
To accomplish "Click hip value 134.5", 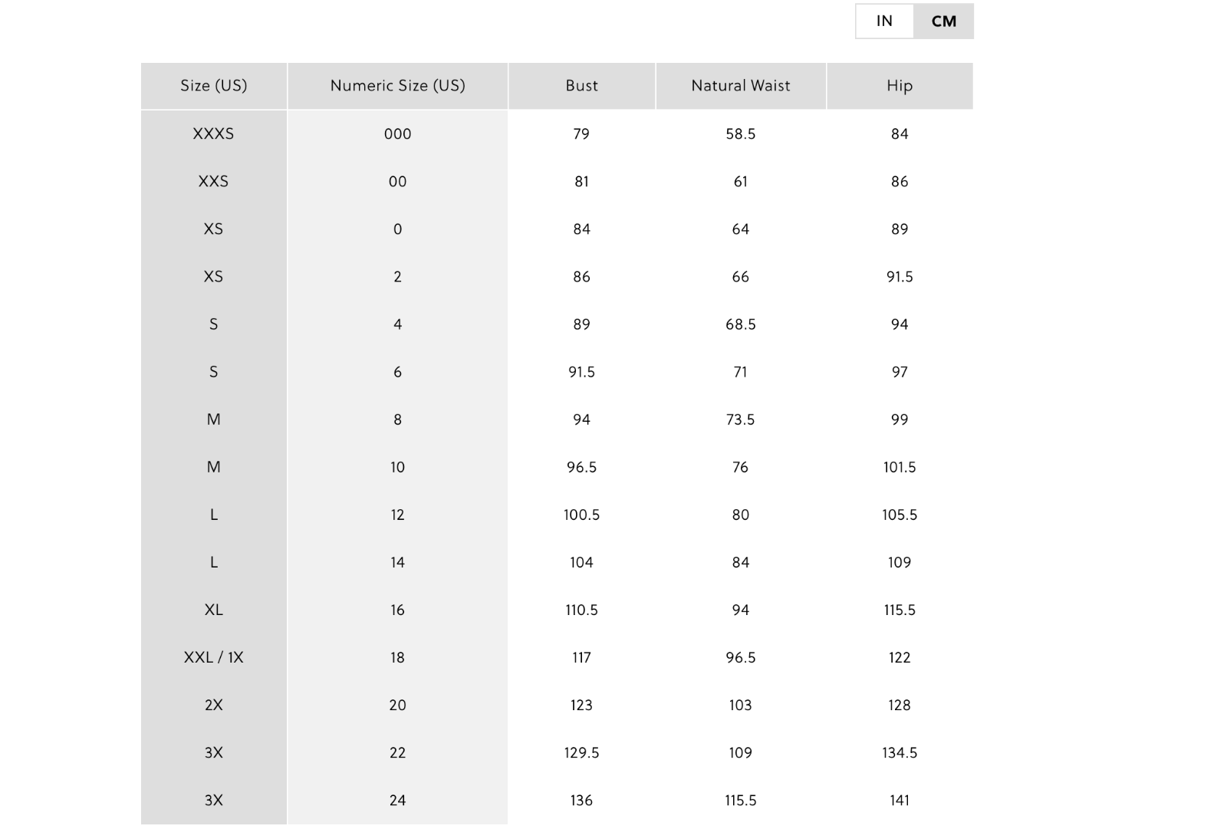I will pos(900,752).
